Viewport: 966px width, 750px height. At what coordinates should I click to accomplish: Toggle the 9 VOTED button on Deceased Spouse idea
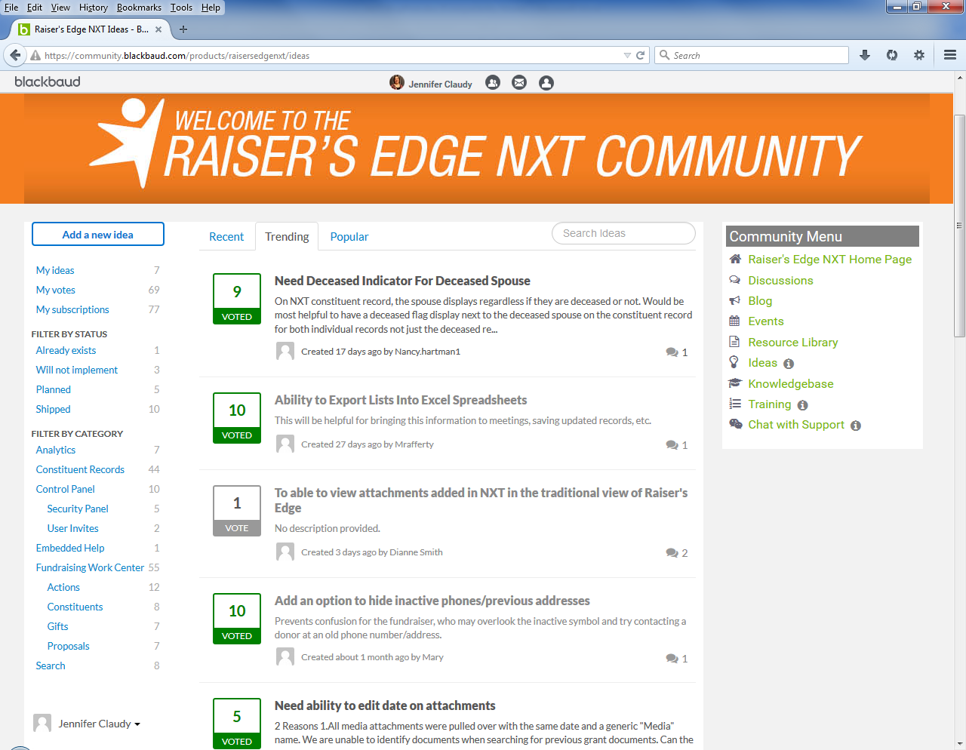pos(237,299)
